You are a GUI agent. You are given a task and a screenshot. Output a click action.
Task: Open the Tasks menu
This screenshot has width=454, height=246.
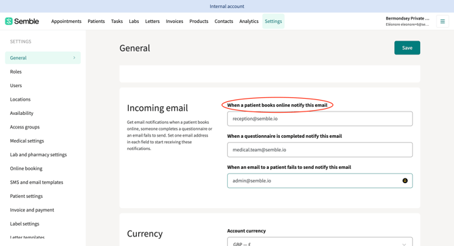(x=117, y=22)
